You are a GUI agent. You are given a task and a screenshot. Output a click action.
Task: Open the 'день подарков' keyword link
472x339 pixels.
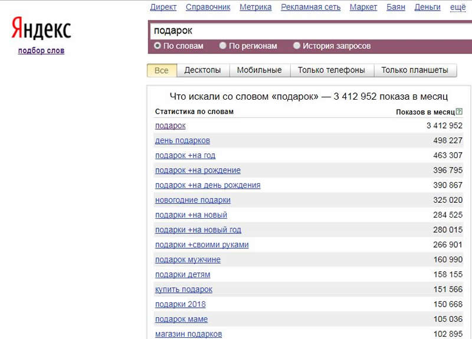point(182,140)
